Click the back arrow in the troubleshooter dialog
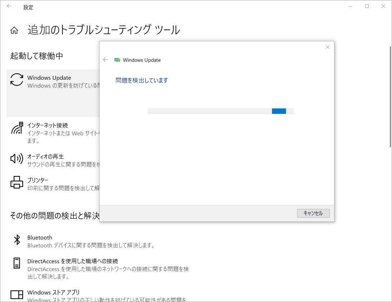 point(105,60)
